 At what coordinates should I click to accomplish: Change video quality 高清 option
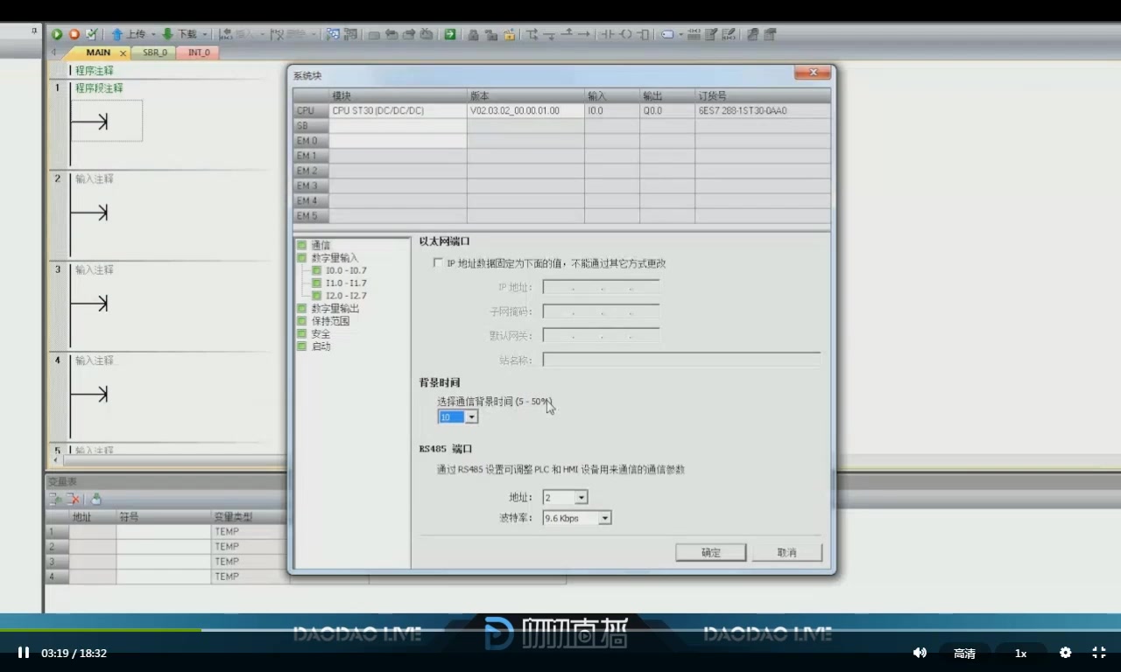tap(964, 653)
